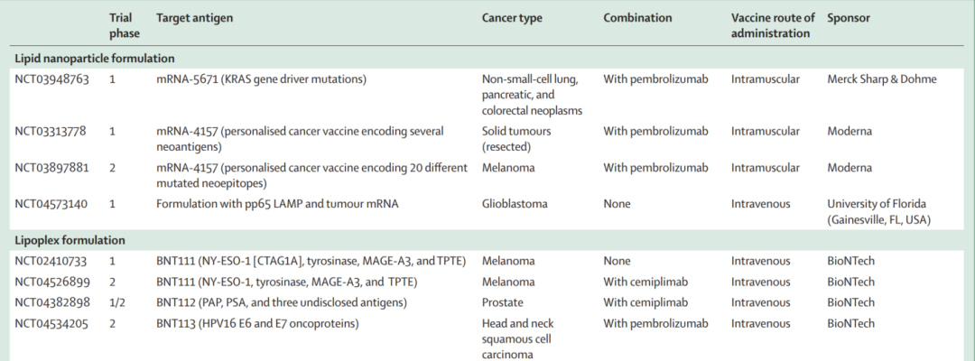
Task: Click trial ID NCT04526899
Action: [x=52, y=282]
